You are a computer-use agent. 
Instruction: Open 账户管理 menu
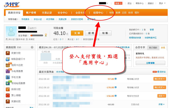[31, 13]
